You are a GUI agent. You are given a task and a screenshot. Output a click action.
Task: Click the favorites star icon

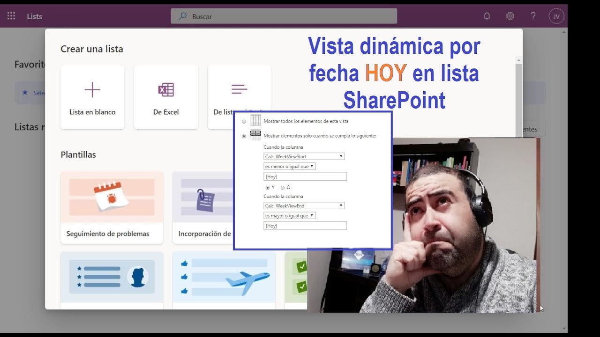[25, 93]
